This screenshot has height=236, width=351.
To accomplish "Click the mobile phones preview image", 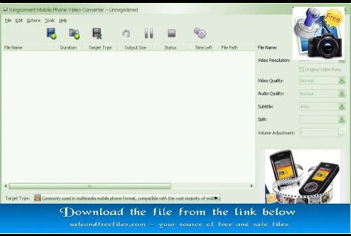I will (302, 176).
